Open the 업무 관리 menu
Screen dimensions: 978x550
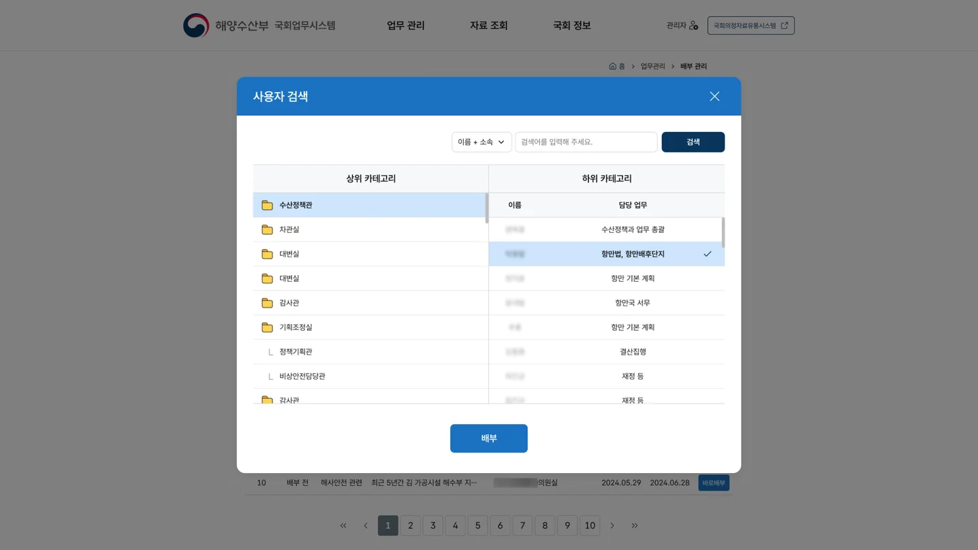coord(405,25)
